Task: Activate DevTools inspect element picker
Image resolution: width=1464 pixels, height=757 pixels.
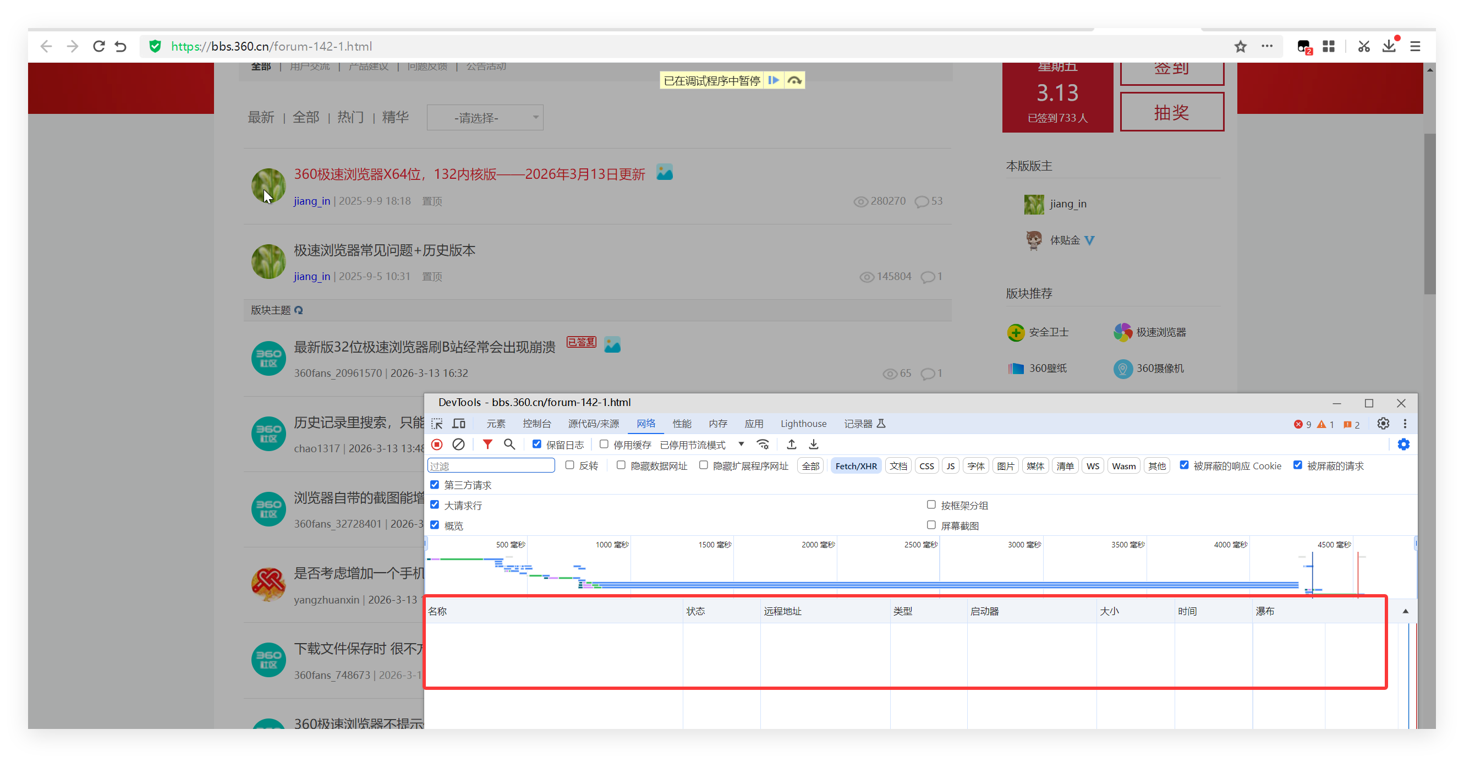Action: (x=436, y=424)
